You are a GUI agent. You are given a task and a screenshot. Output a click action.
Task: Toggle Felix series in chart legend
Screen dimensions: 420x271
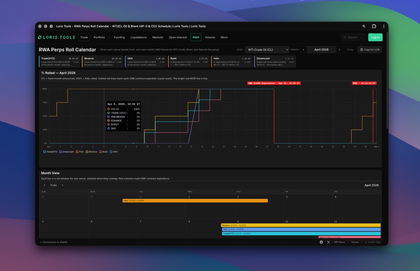coord(80,152)
